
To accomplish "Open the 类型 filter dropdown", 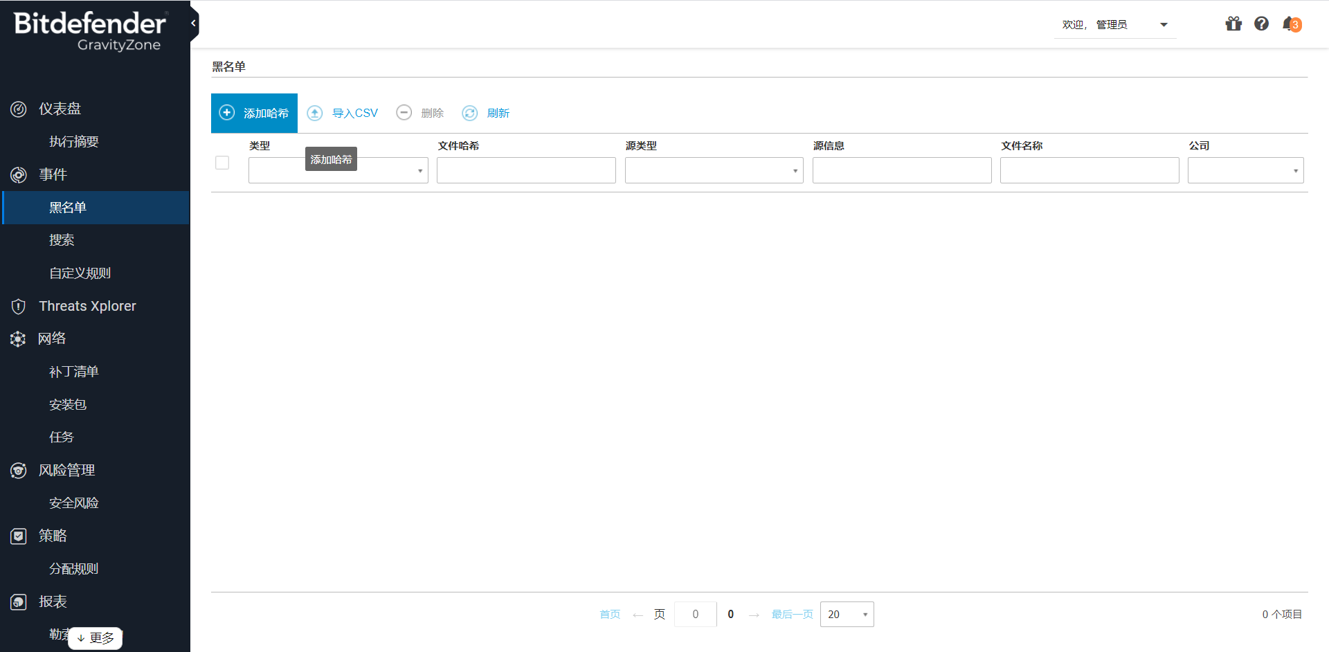I will 338,170.
